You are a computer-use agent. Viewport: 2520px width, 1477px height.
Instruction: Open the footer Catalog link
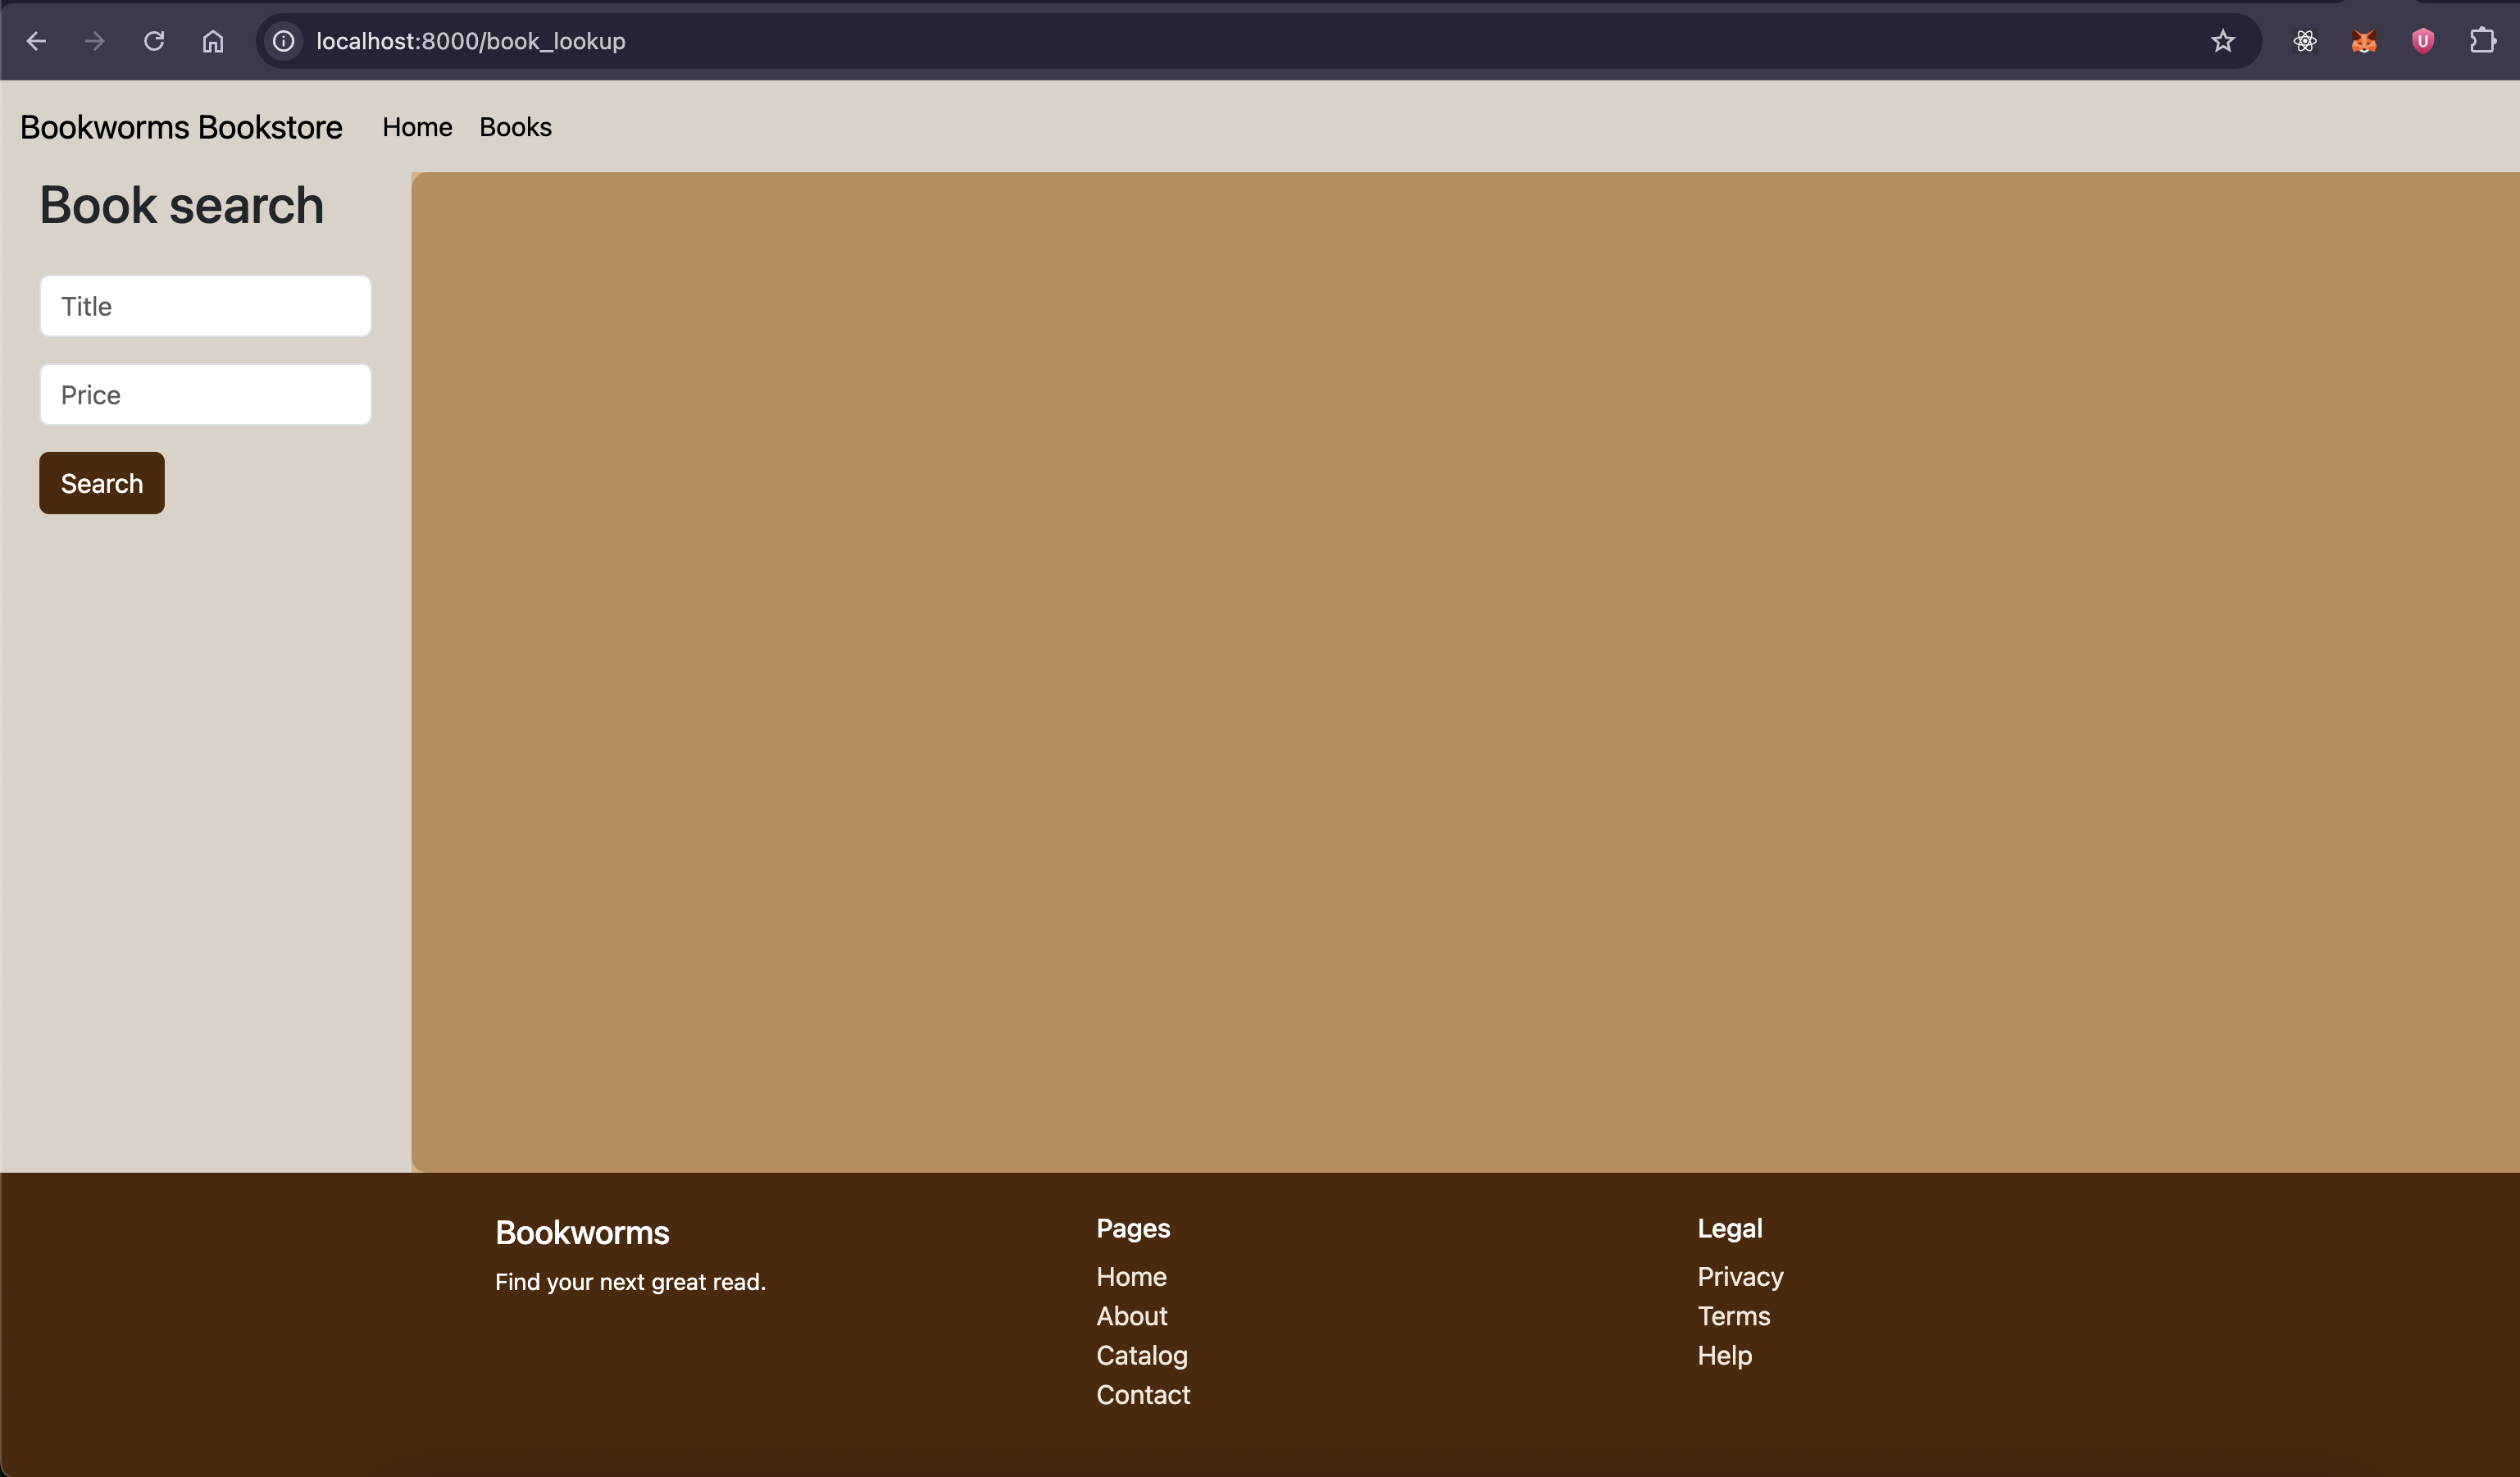pos(1141,1355)
